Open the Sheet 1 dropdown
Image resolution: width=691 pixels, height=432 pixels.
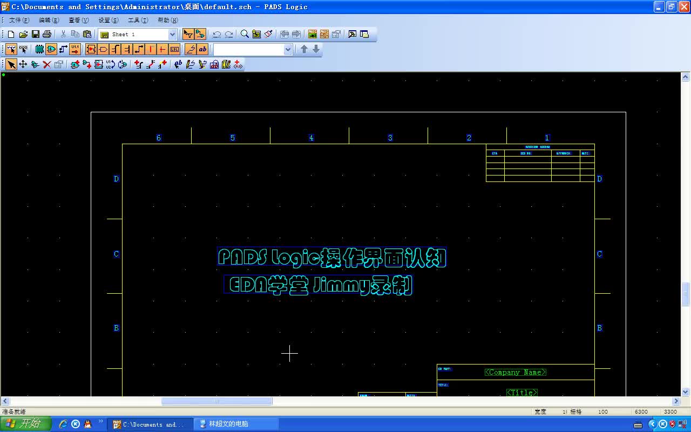(172, 35)
